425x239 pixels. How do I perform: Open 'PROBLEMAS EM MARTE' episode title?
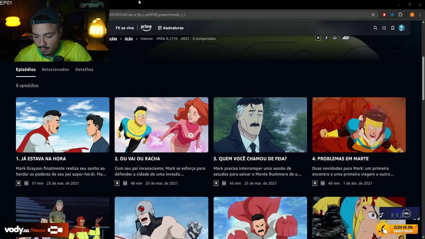[x=340, y=159]
